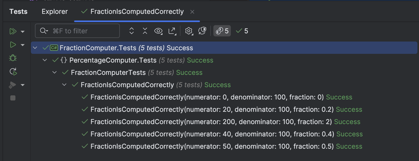Expand all test nodes in tree
The width and height of the screenshot is (419, 161).
pyautogui.click(x=132, y=31)
